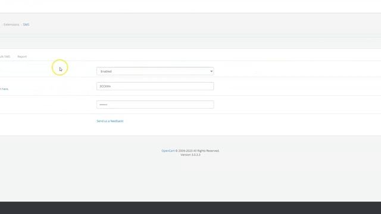Click the cut-off 'here.' link text
The width and height of the screenshot is (381, 214).
tap(4, 89)
